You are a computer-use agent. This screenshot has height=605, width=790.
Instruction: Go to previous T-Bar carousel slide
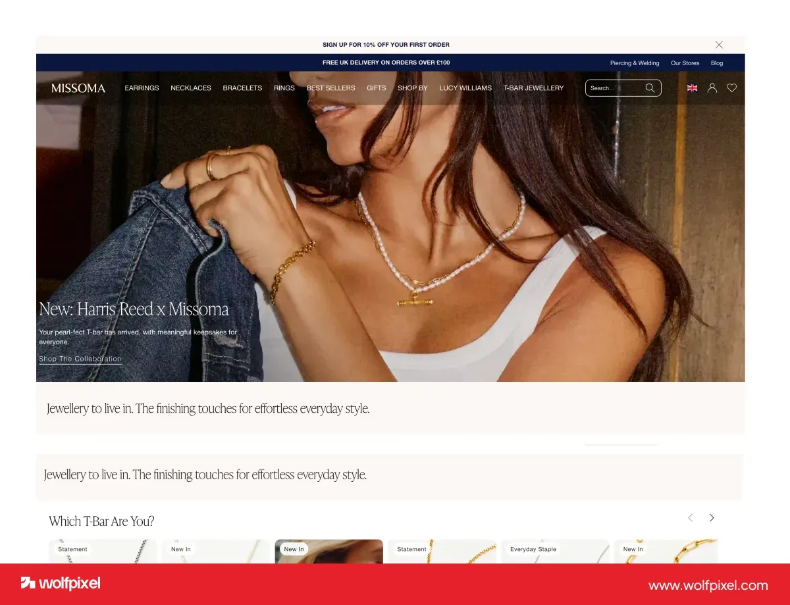tap(690, 518)
